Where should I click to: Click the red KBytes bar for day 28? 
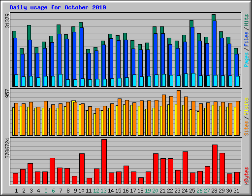(215, 164)
